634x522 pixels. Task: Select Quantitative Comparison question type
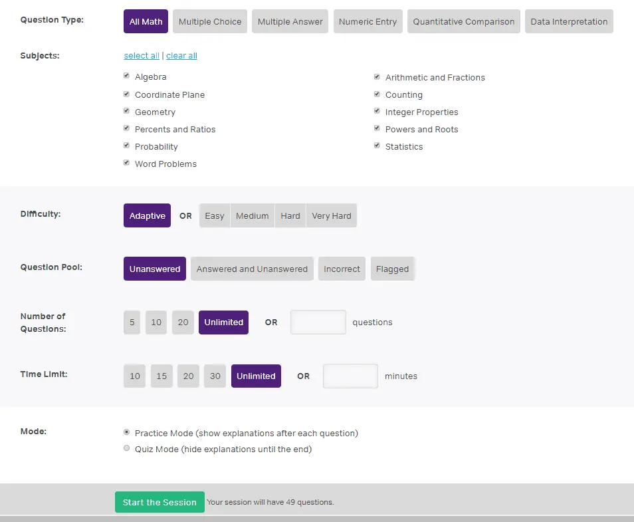coord(463,21)
